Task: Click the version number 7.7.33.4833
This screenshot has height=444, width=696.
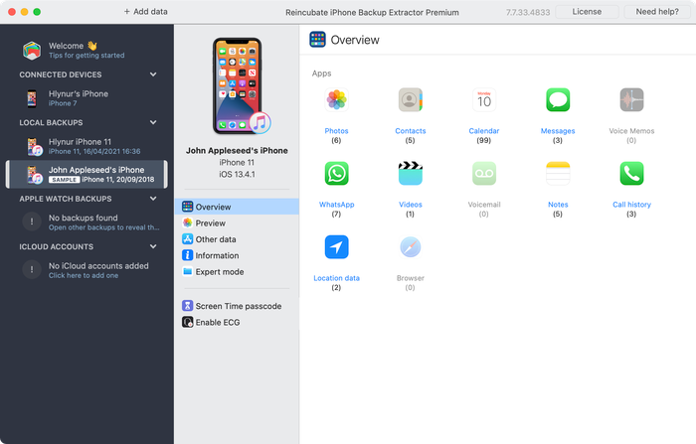Action: [x=528, y=13]
